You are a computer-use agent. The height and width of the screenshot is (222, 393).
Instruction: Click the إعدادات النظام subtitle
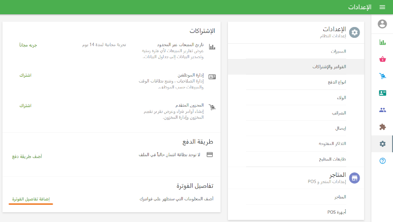pos(333,36)
